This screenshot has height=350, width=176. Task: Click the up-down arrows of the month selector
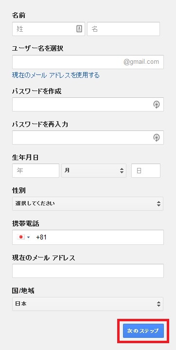coord(122,171)
